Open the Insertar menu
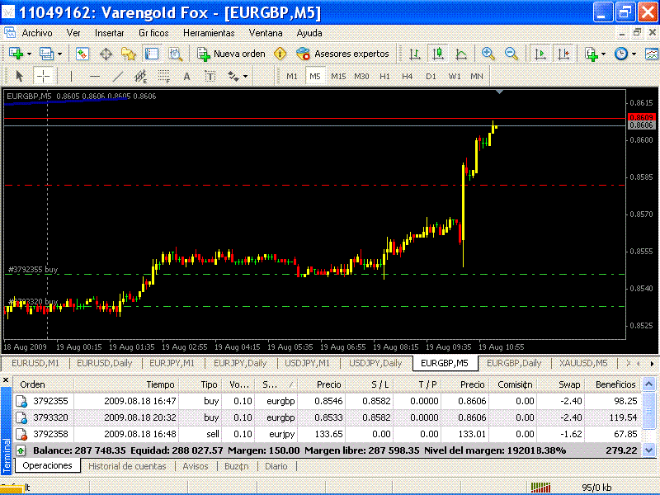The width and height of the screenshot is (660, 495). click(x=110, y=33)
